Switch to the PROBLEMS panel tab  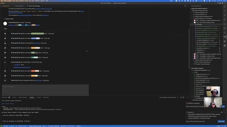tap(5, 97)
